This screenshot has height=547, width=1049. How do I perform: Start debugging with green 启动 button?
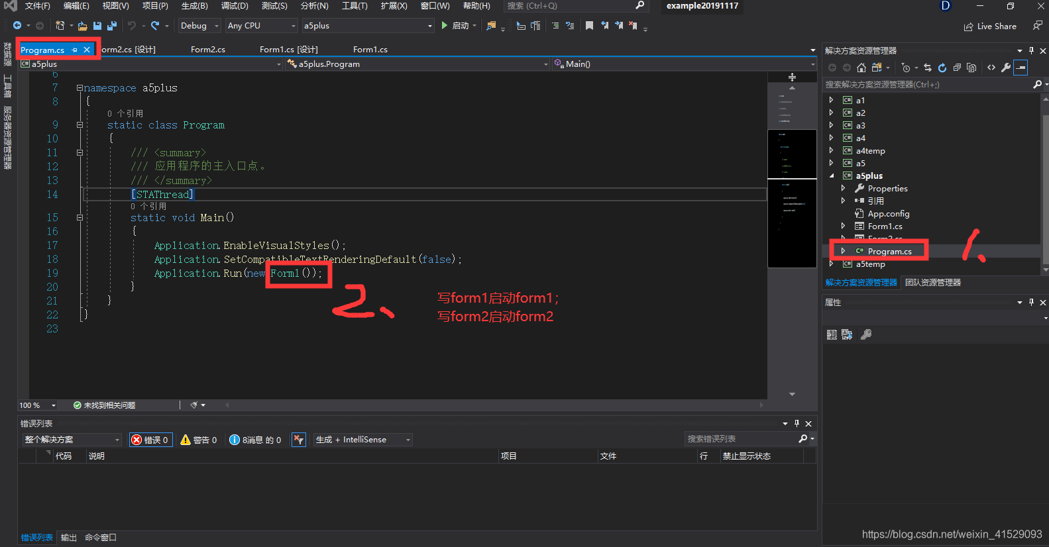(x=455, y=26)
